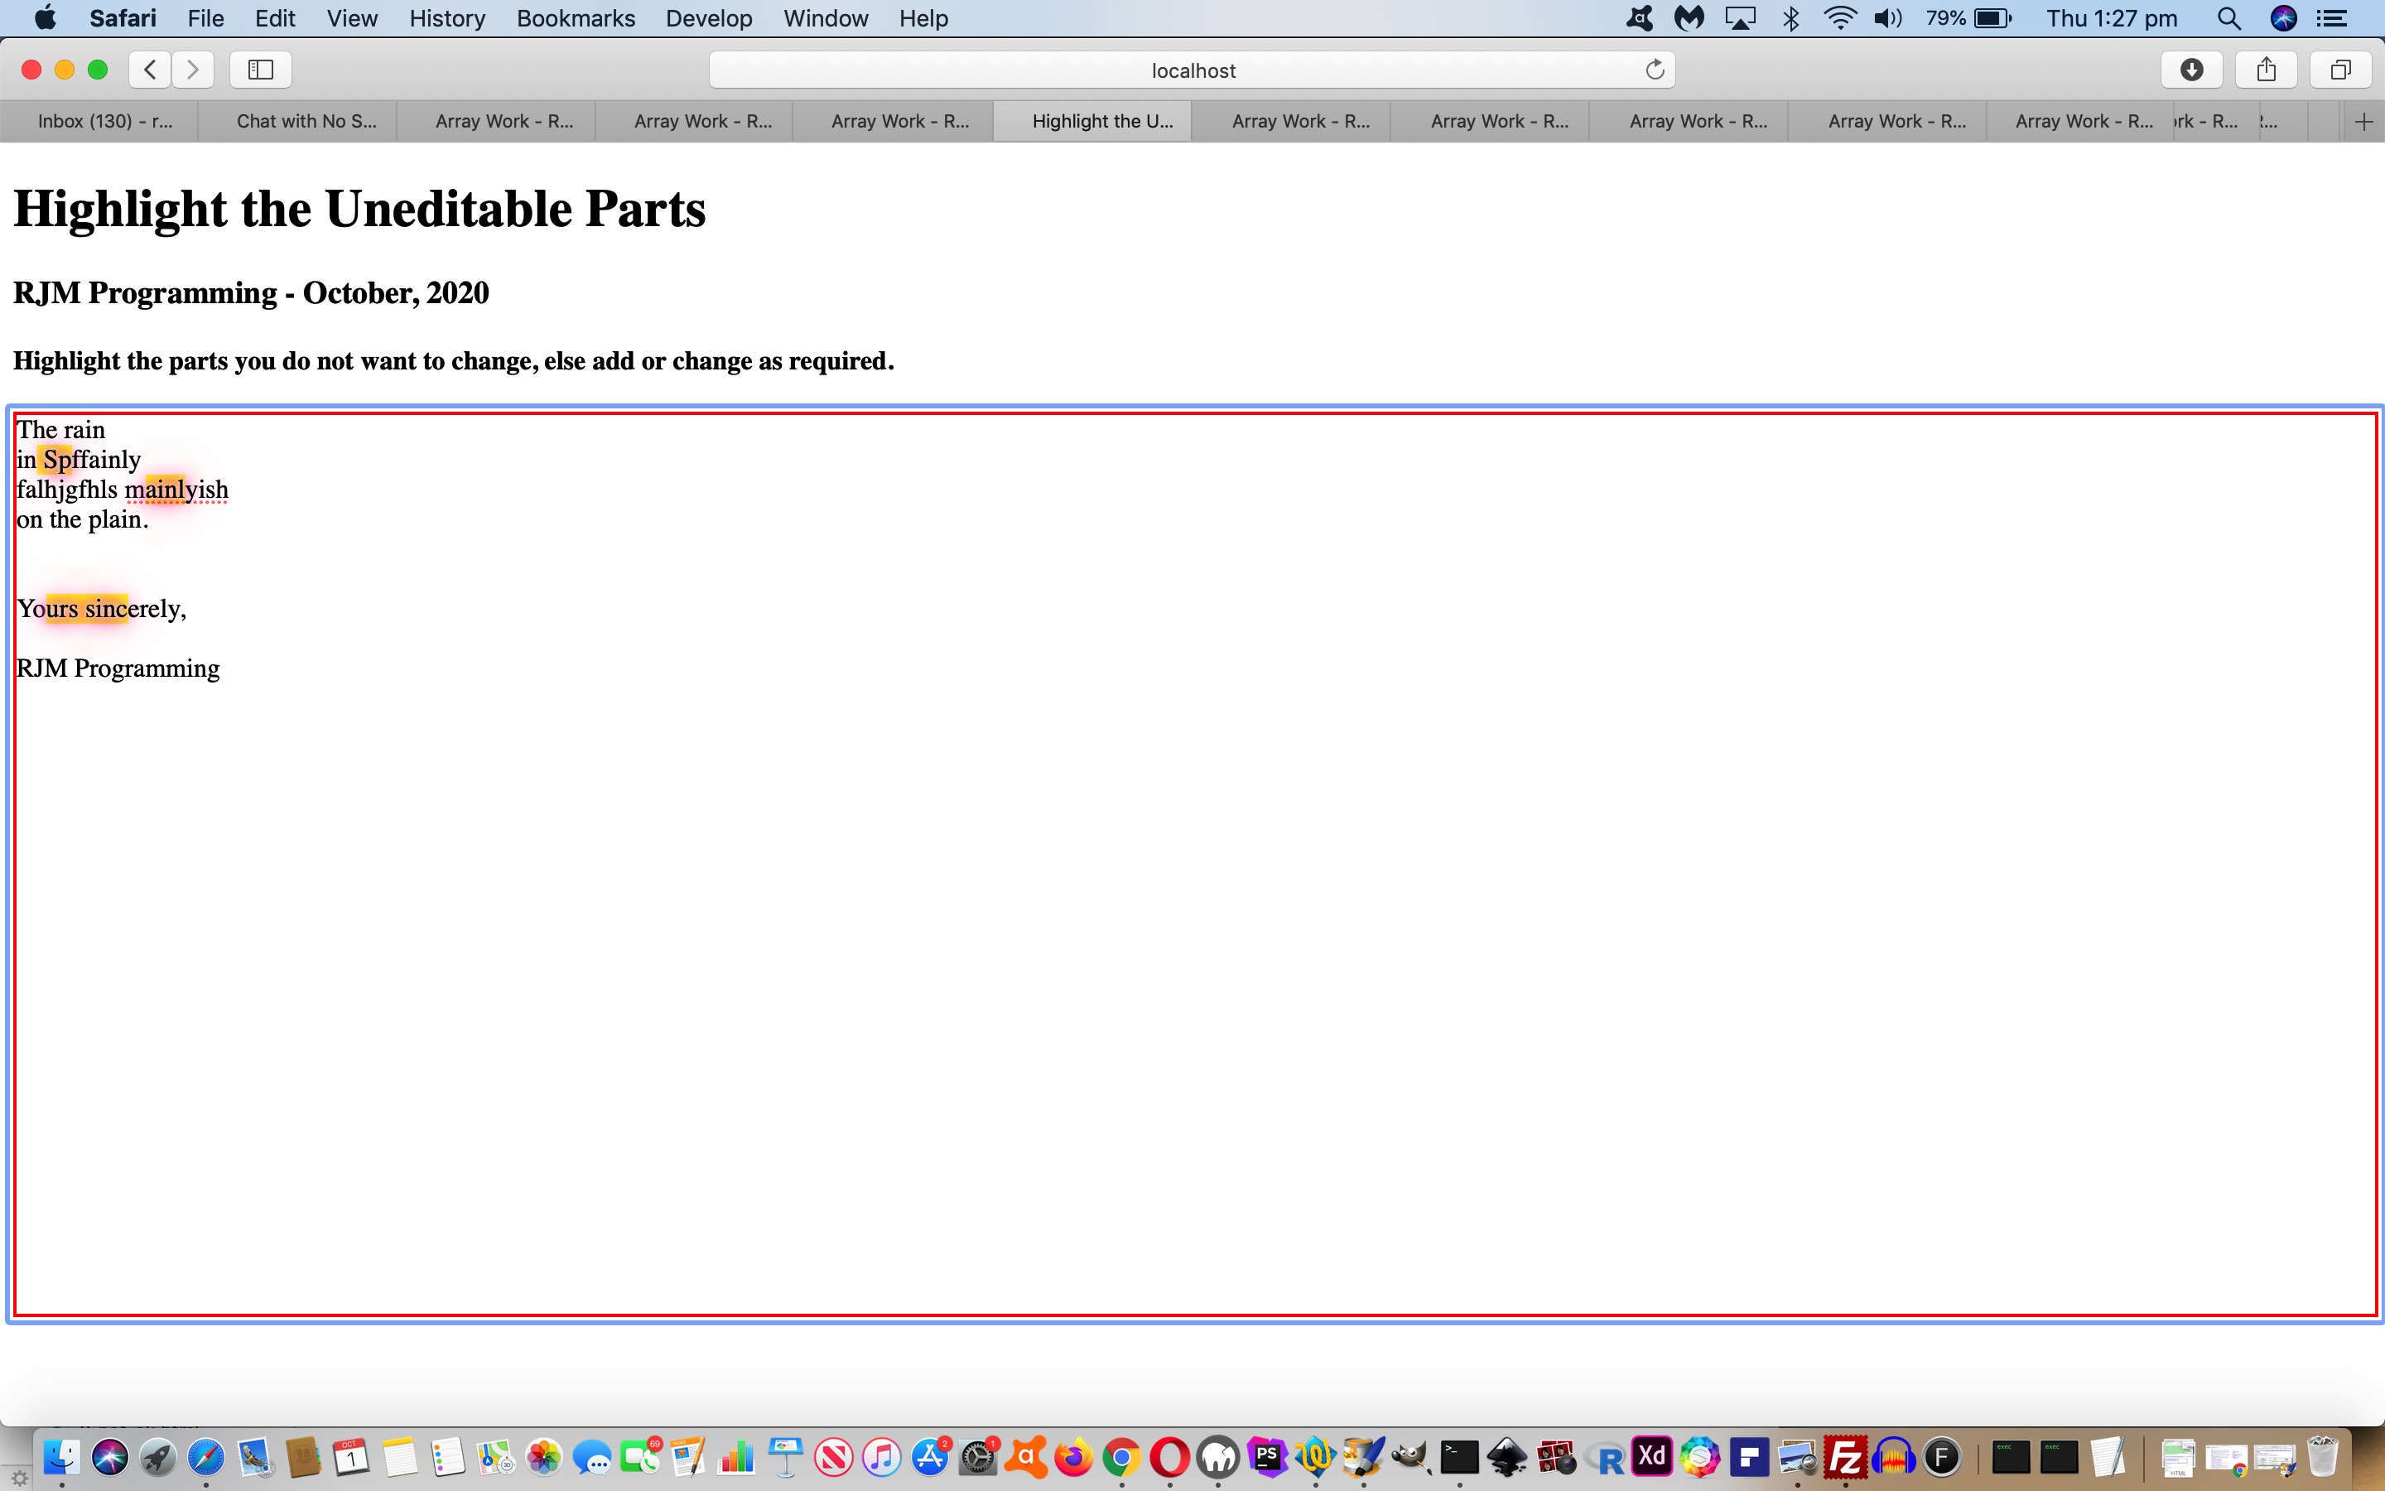Click the Safari back navigation arrow
This screenshot has height=1491, width=2385.
point(150,69)
